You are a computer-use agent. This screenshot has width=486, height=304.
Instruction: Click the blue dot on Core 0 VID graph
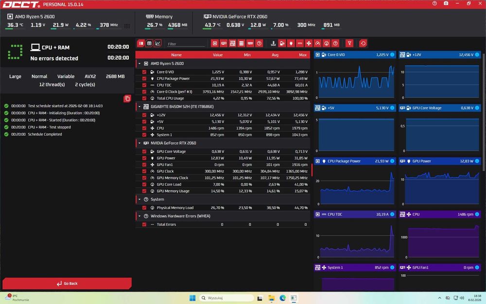(x=392, y=54)
